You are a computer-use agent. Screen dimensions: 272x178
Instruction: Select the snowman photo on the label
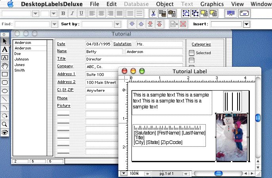(x=232, y=137)
